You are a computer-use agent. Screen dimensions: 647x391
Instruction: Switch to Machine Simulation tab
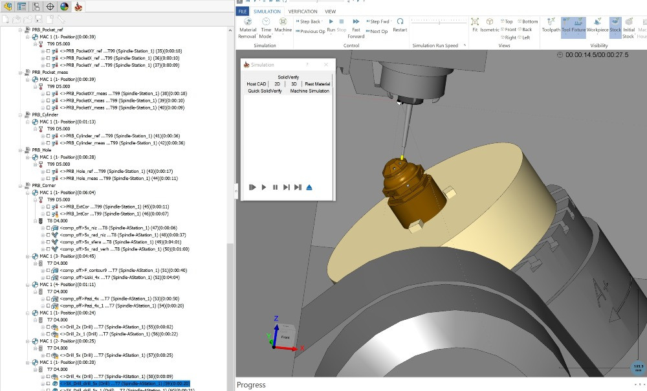(309, 91)
